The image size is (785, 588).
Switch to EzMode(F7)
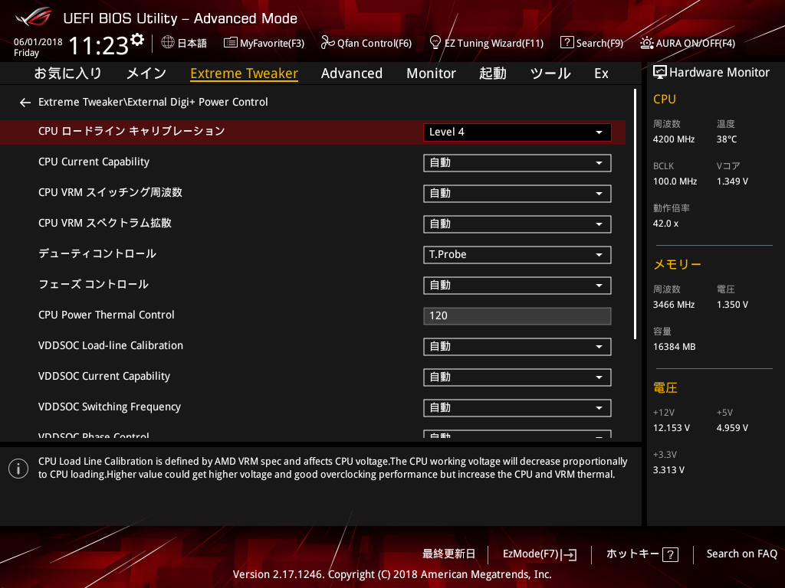pos(539,554)
